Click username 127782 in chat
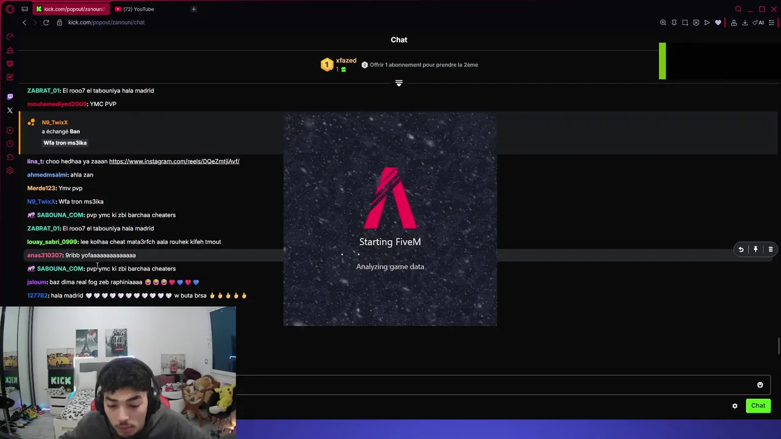This screenshot has height=439, width=781. [x=37, y=296]
